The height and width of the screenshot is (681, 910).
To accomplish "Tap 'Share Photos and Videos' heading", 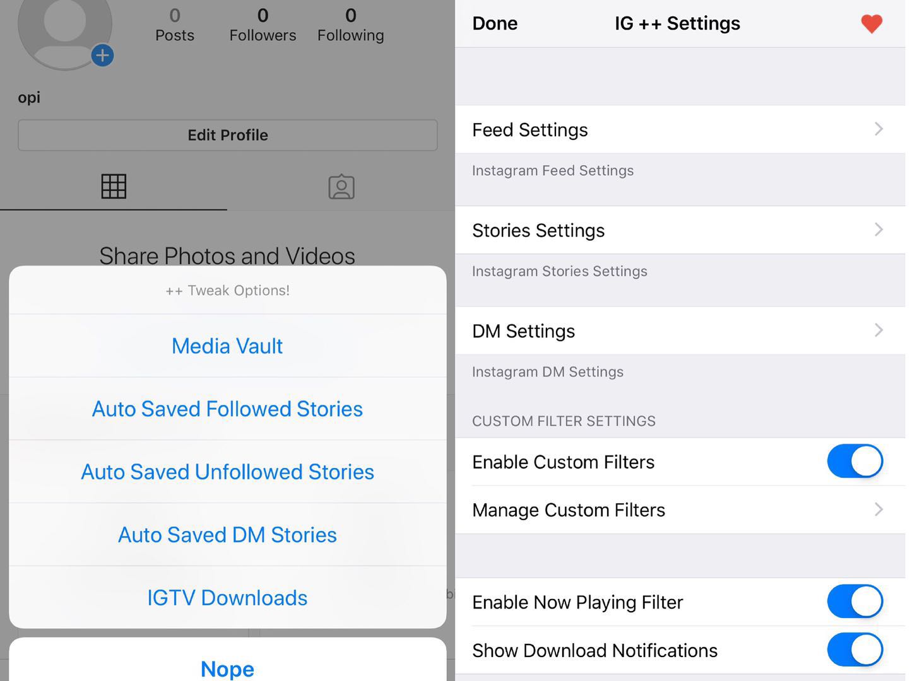I will 227,256.
